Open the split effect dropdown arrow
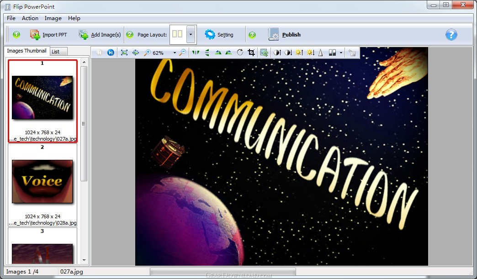 (341, 53)
